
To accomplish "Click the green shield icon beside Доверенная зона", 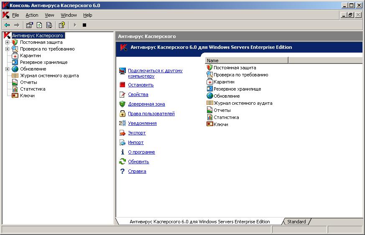I will click(123, 104).
